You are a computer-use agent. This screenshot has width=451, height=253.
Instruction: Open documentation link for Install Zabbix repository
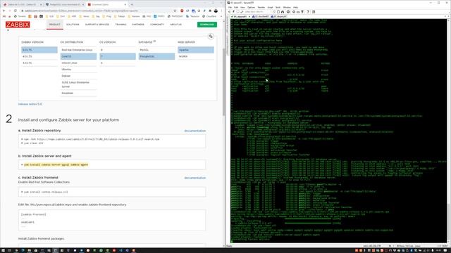(x=194, y=131)
